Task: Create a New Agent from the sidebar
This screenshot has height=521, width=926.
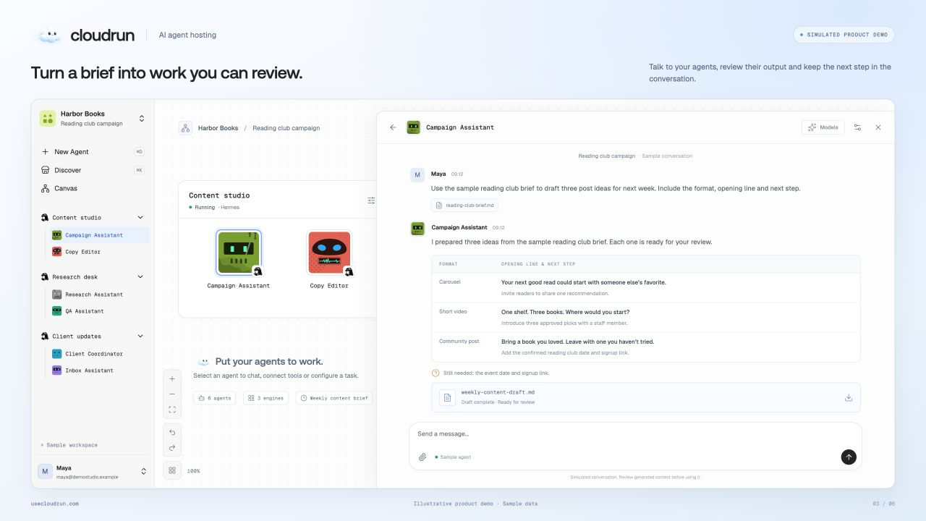Action: [93, 152]
